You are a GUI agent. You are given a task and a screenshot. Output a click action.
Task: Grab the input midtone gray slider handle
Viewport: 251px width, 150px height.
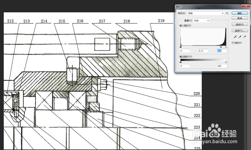tap(221, 47)
